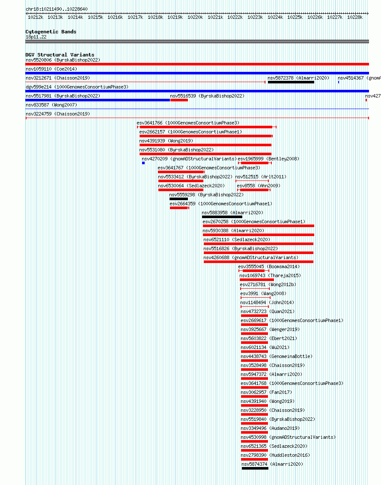Image resolution: width=381 pixels, height=485 pixels.
Task: Select nsv5930388 (Almarri2020) label
Action: 233,231
